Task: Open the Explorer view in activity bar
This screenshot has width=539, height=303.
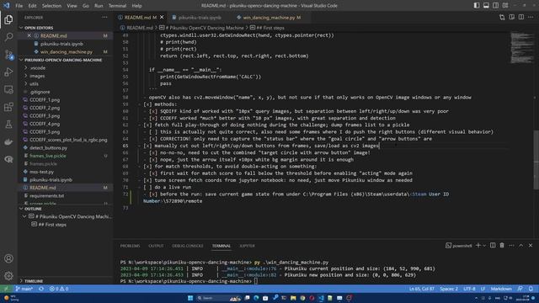Action: point(8,19)
